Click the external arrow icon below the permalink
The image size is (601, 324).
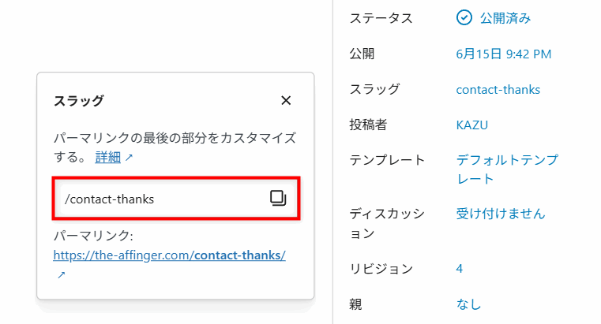[x=62, y=274]
